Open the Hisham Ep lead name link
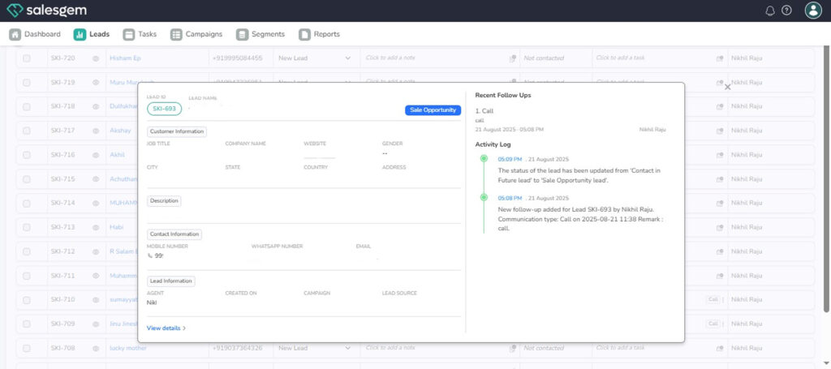This screenshot has width=831, height=369. (x=125, y=58)
